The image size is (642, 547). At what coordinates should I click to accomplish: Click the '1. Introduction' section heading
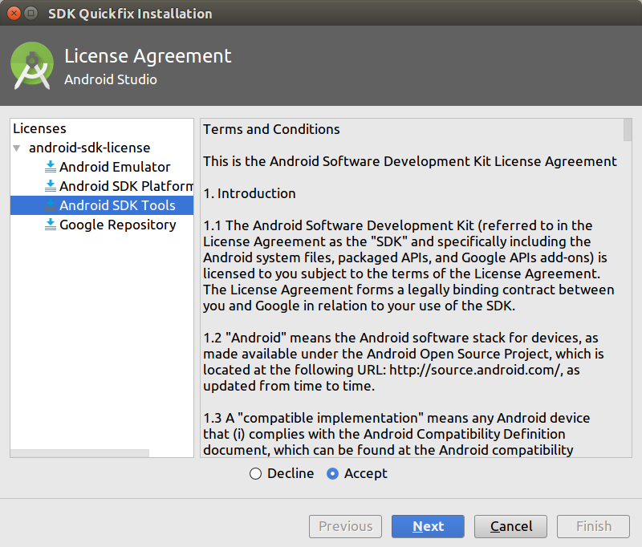click(250, 193)
